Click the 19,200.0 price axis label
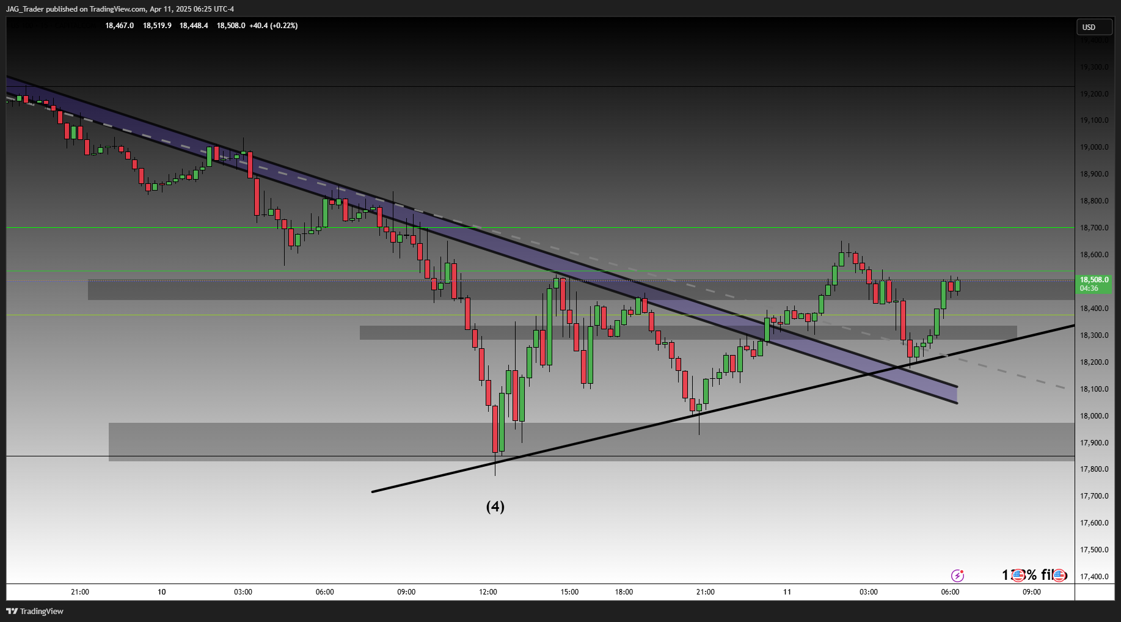The height and width of the screenshot is (622, 1121). pyautogui.click(x=1094, y=94)
